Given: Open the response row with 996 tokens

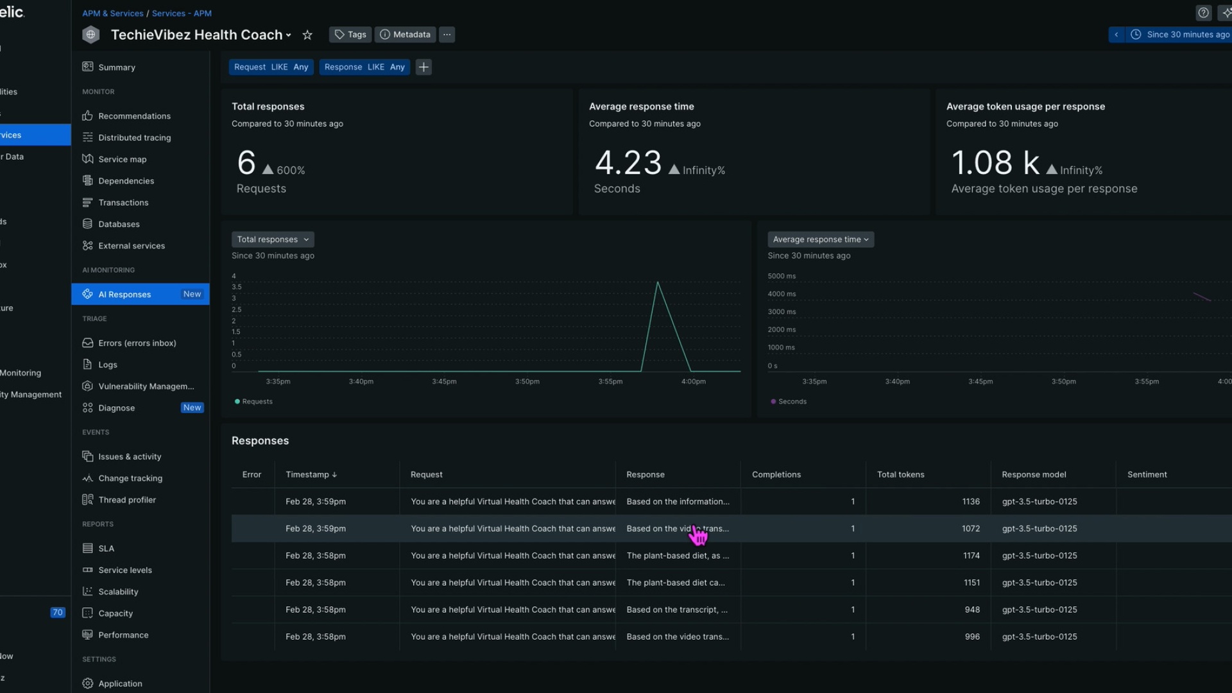Looking at the screenshot, I should tap(732, 637).
